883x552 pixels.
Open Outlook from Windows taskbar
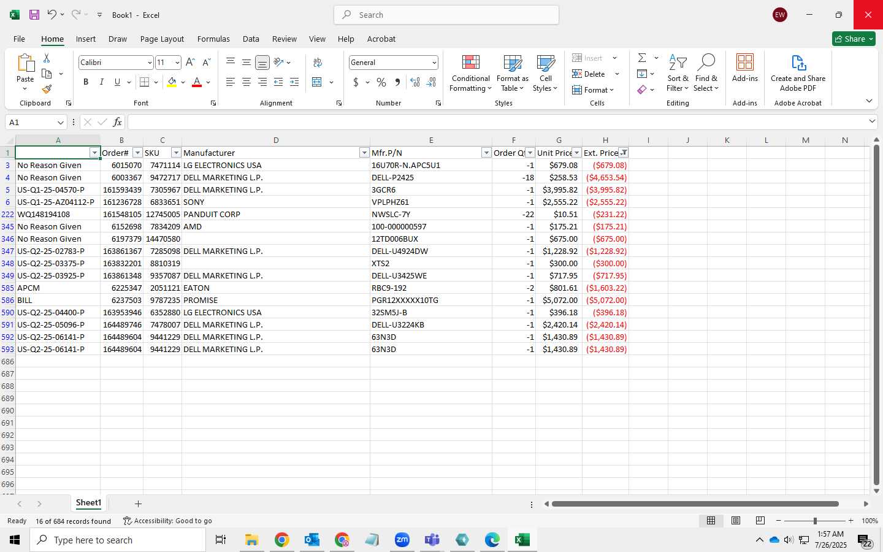coord(312,540)
